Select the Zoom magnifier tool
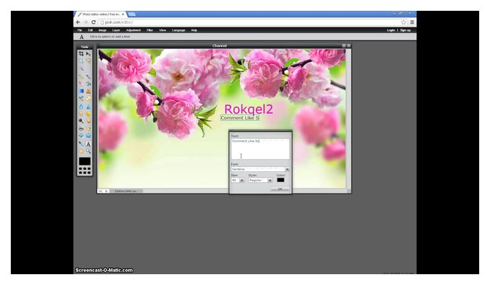Screen dimensions: 490x285 click(x=89, y=151)
